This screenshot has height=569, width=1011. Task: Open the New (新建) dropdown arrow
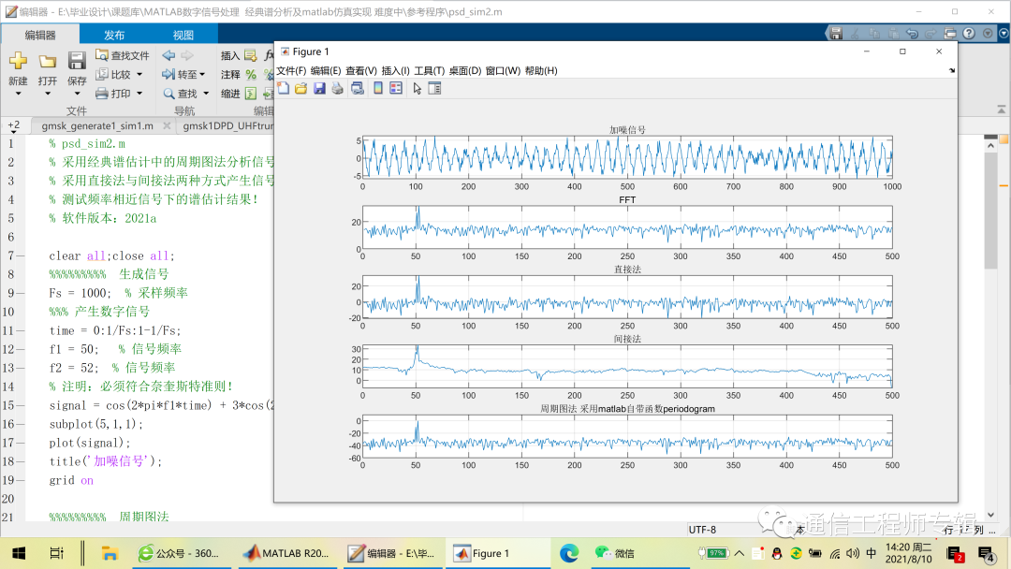18,95
